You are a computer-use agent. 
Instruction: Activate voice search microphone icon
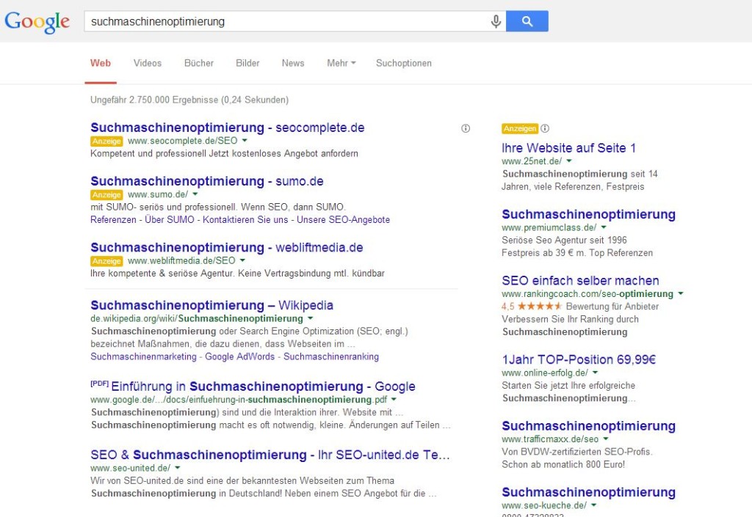click(496, 21)
